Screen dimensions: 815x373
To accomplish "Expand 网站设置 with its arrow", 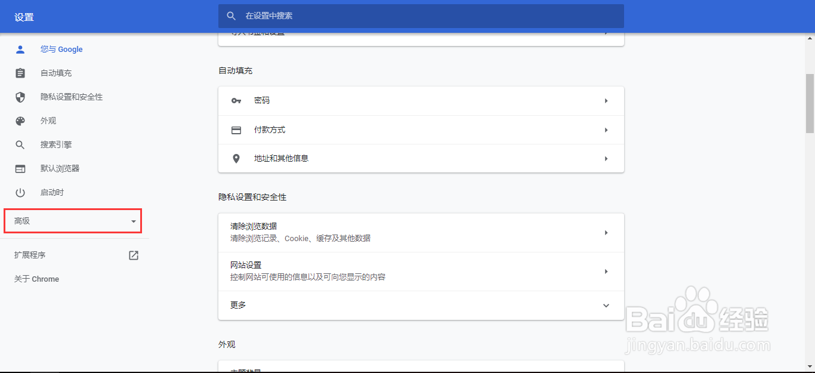I will point(606,271).
